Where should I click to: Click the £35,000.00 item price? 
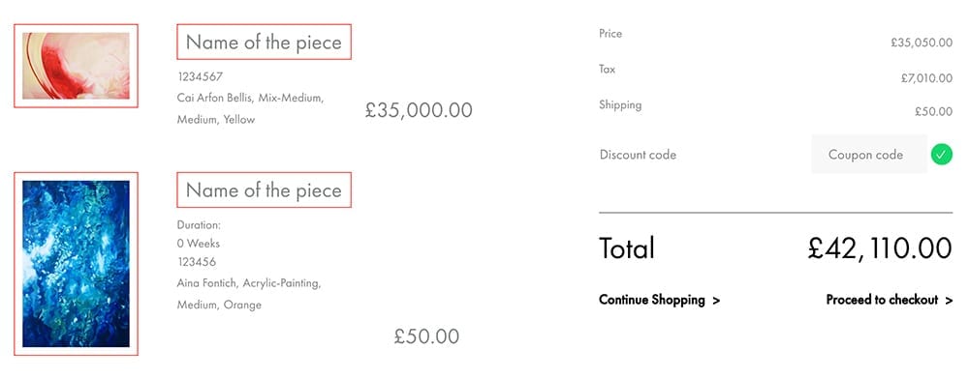point(419,109)
